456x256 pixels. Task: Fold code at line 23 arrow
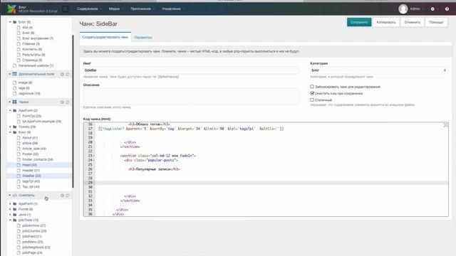tap(93, 156)
